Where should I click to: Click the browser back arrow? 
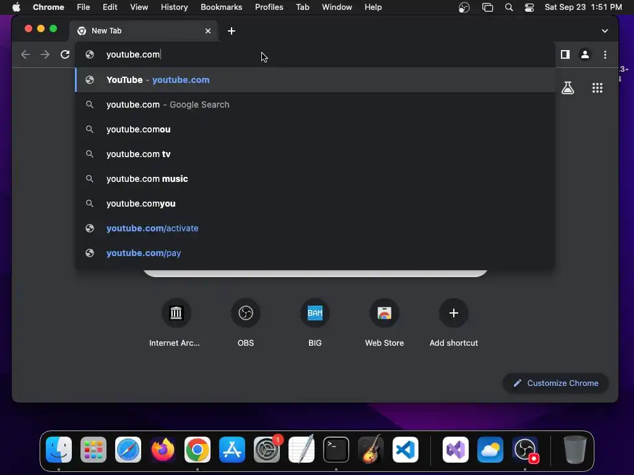(25, 54)
